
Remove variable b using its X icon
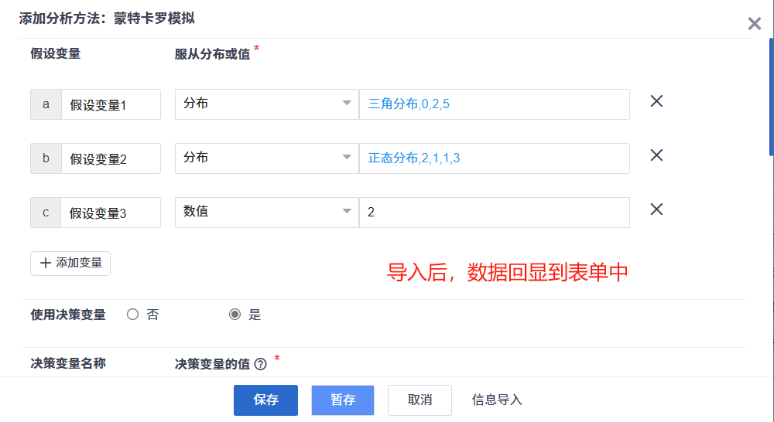click(656, 155)
